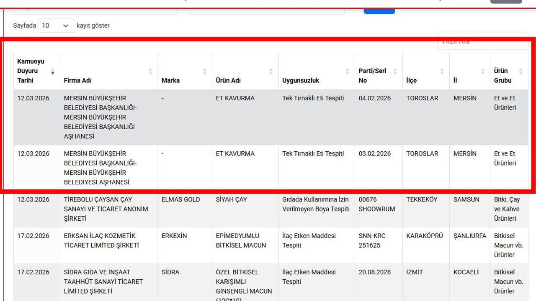Image resolution: width=536 pixels, height=301 pixels.
Task: Focus the Hızlı Ara search field
Action: [x=482, y=41]
